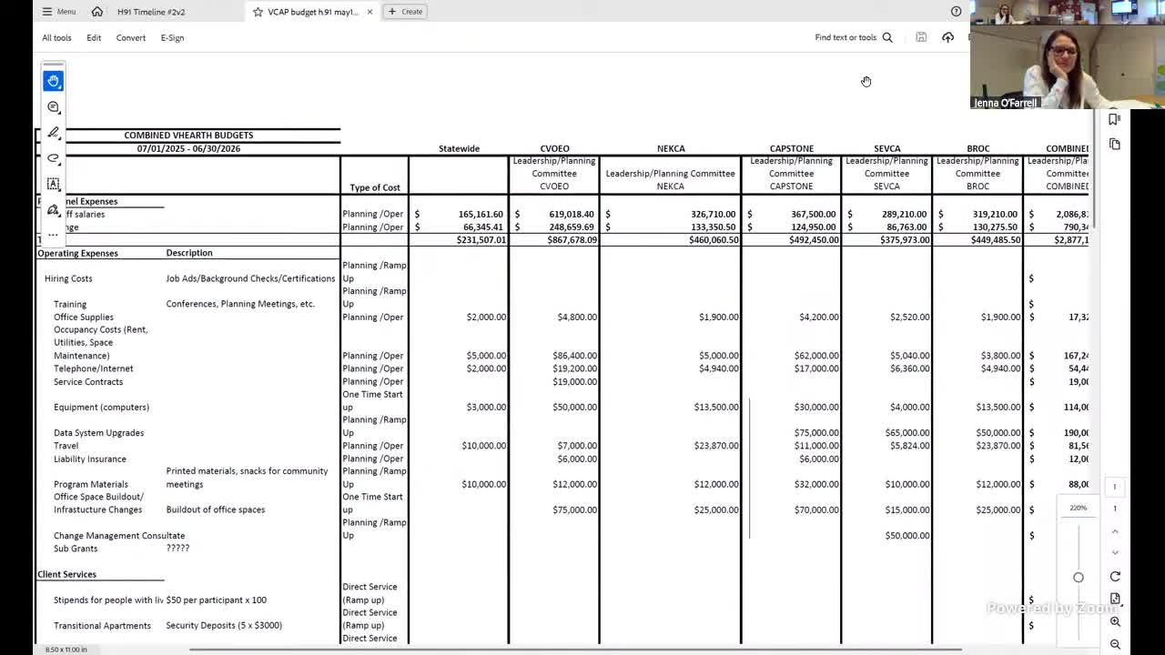The width and height of the screenshot is (1165, 655).
Task: Open the Convert menu
Action: tap(130, 37)
